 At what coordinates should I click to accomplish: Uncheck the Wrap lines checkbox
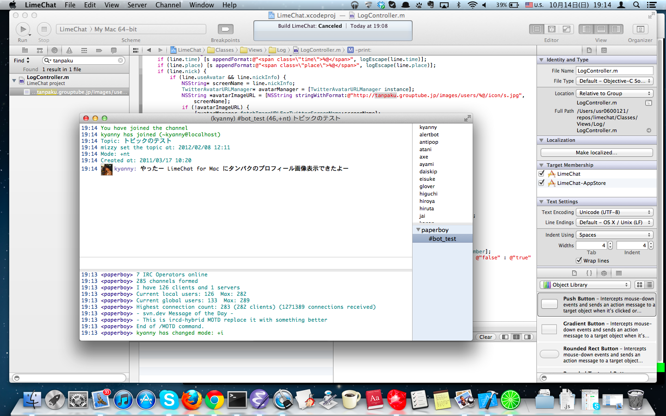coord(579,260)
